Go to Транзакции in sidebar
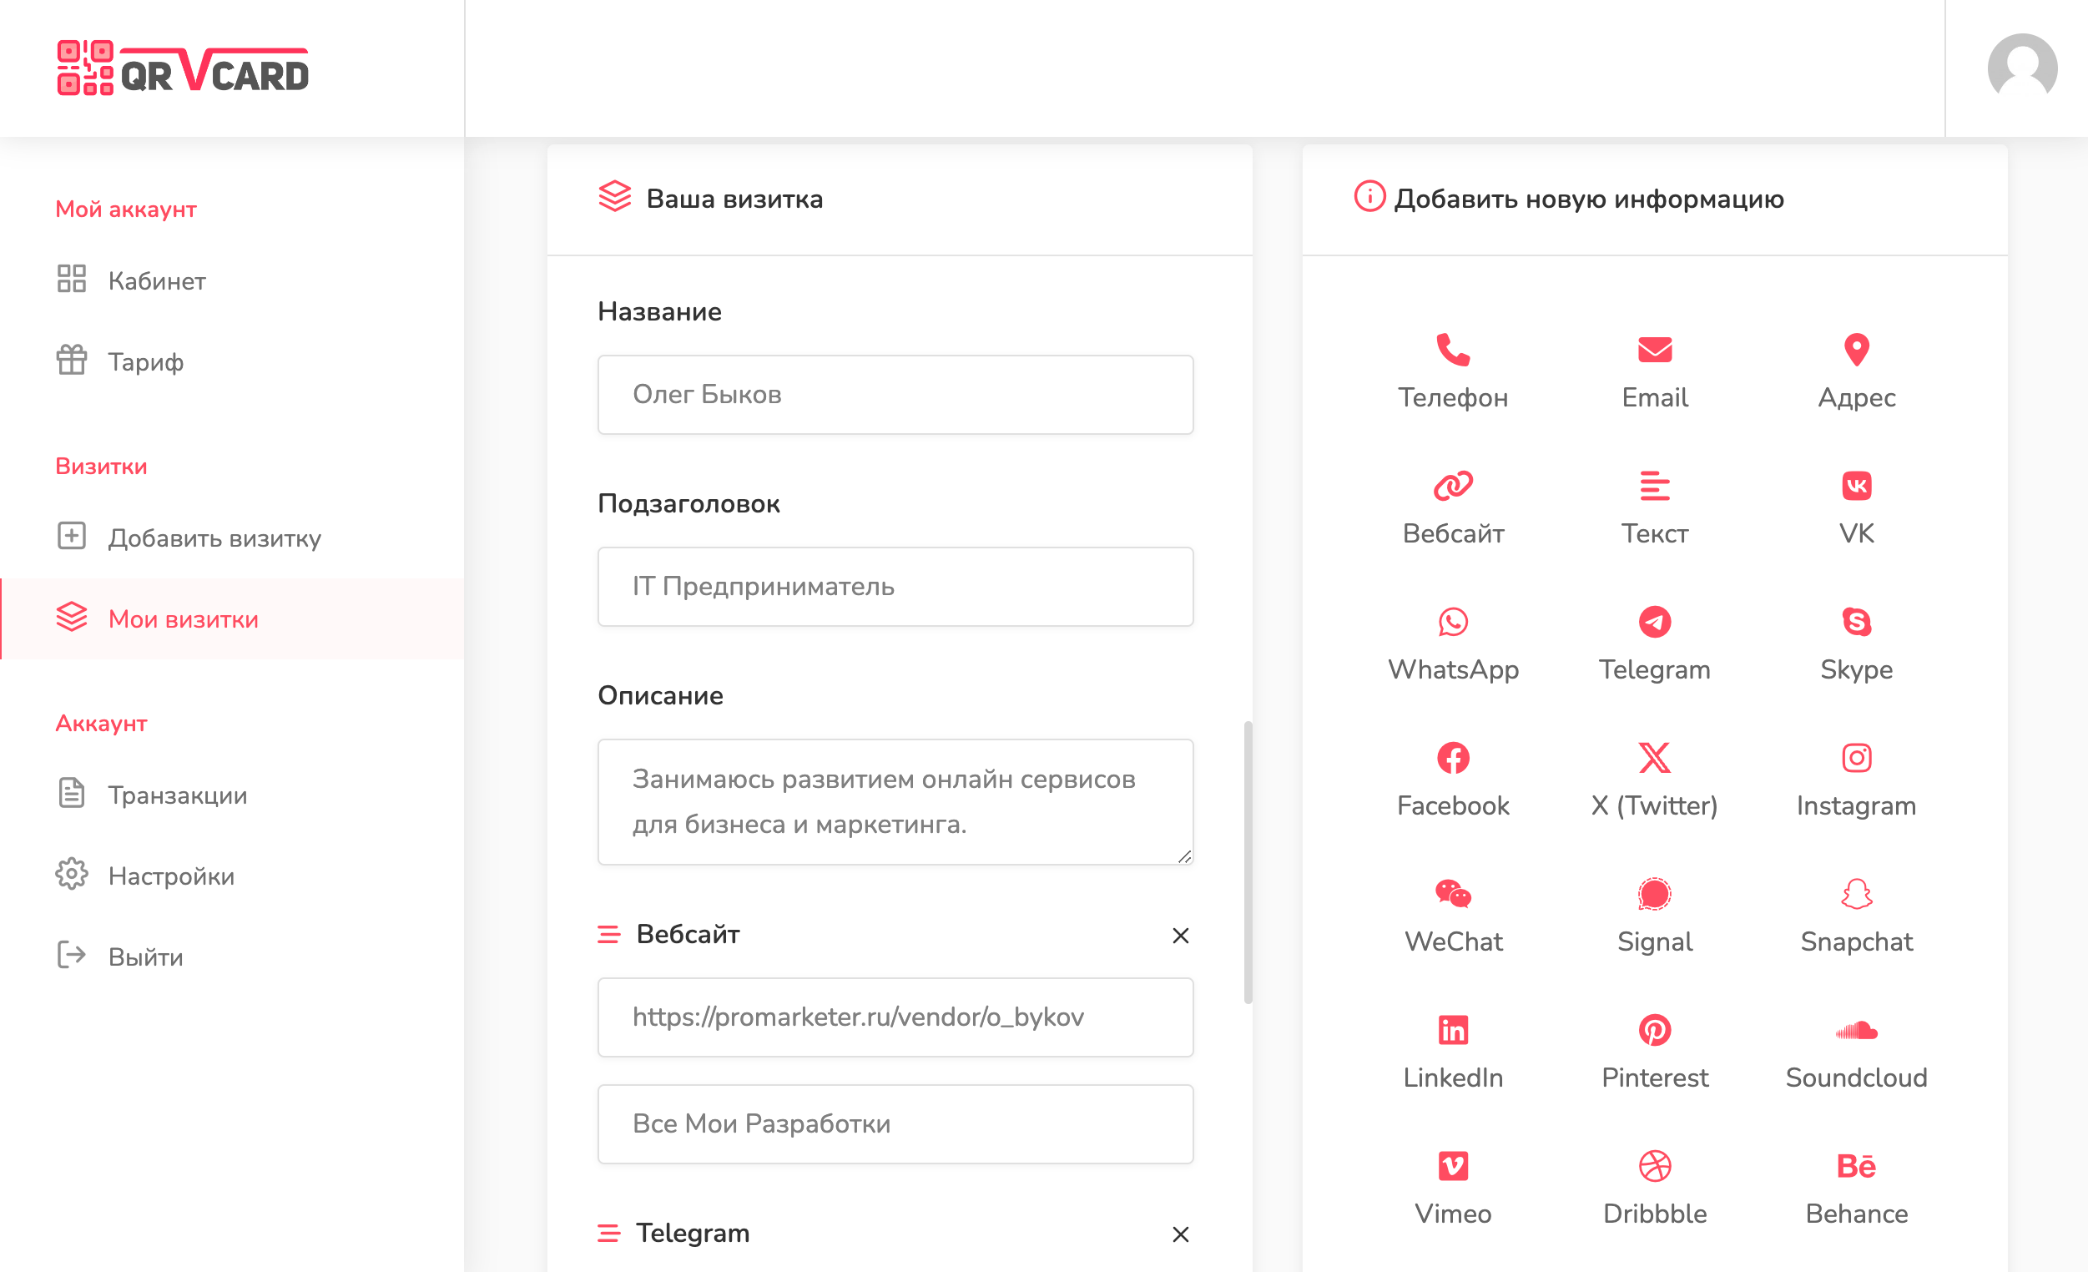The height and width of the screenshot is (1272, 2088). point(177,795)
